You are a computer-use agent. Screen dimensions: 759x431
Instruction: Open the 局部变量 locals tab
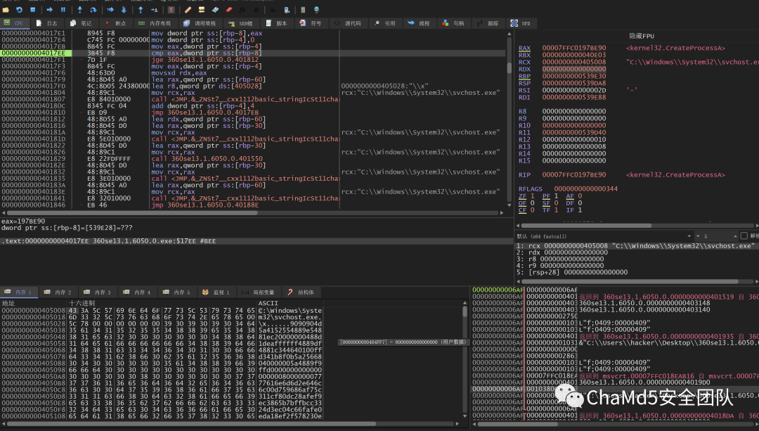point(258,292)
